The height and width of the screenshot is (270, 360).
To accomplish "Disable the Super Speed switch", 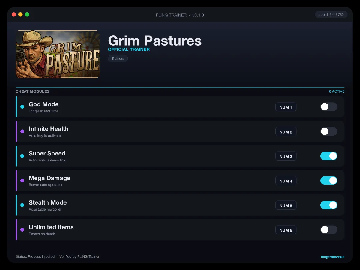I will pos(329,156).
